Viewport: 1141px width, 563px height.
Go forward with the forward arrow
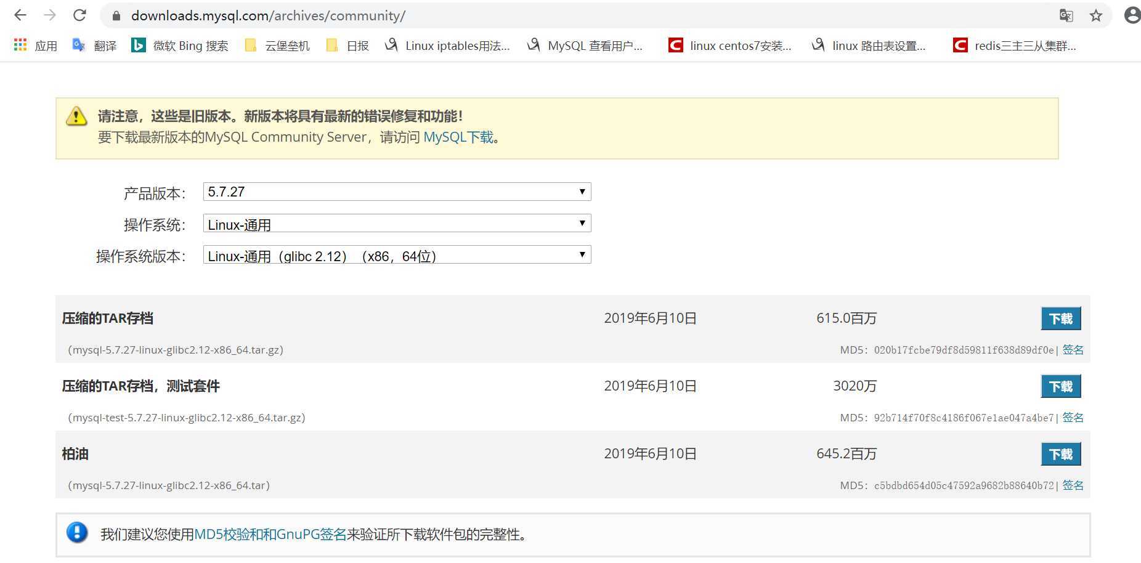pyautogui.click(x=50, y=15)
